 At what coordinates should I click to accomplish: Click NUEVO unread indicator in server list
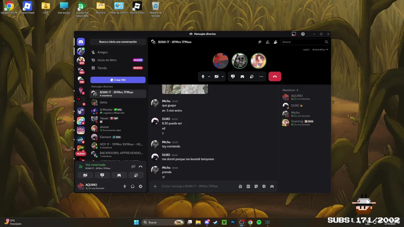[x=81, y=154]
